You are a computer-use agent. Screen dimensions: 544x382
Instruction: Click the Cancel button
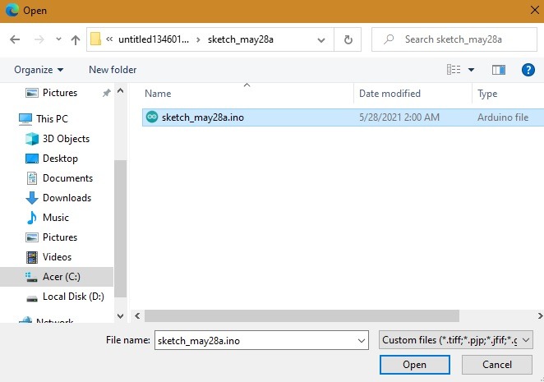[x=497, y=365]
